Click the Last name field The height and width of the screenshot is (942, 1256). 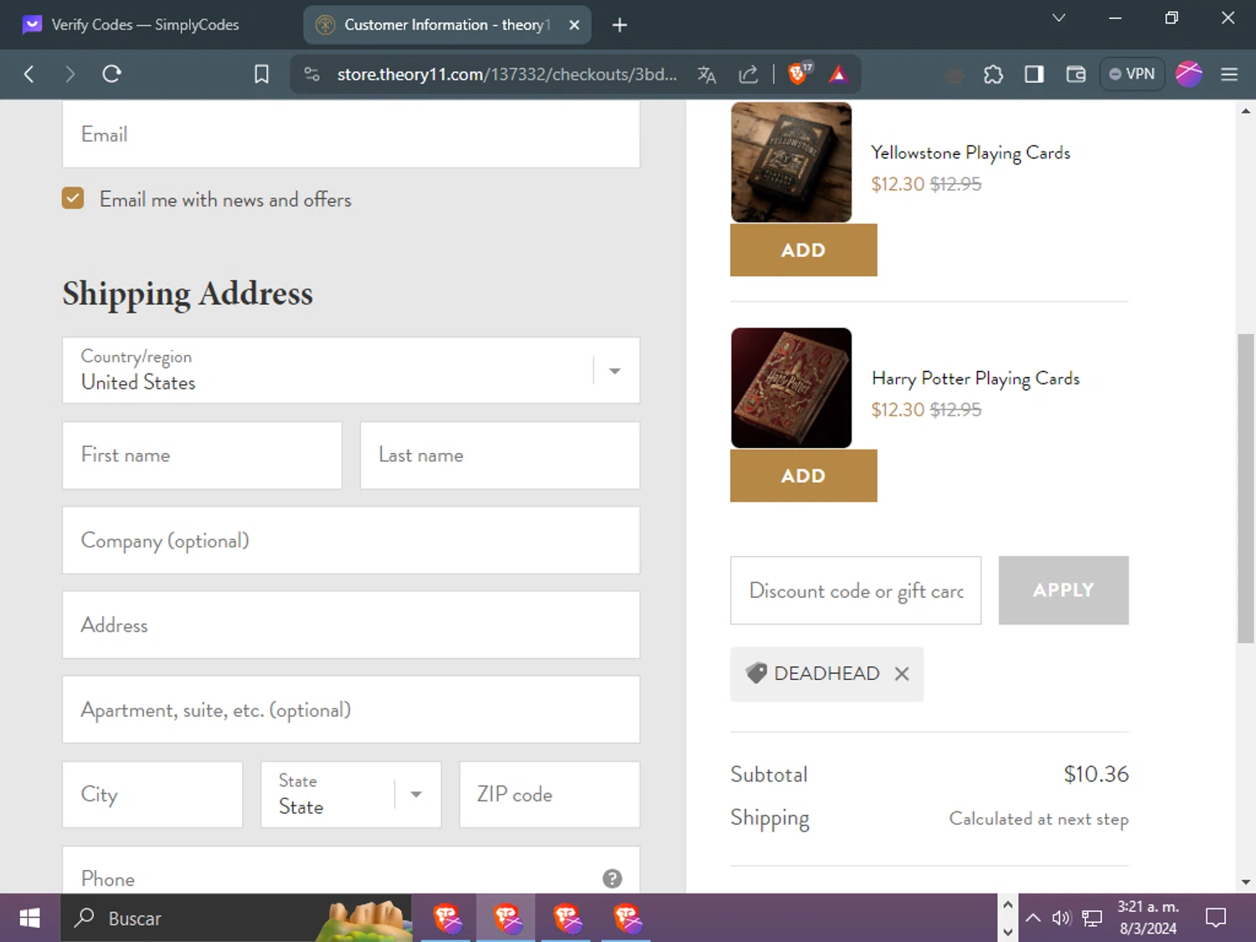point(500,456)
